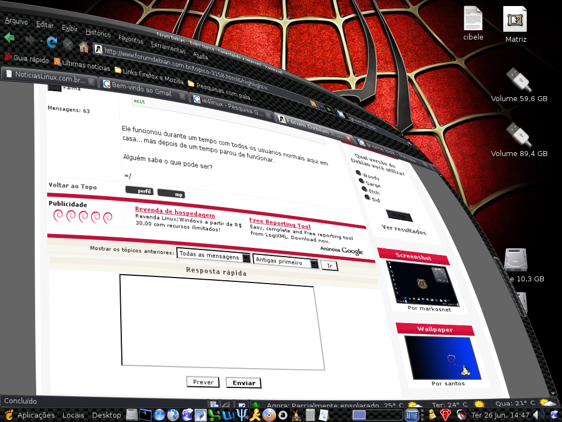The height and width of the screenshot is (422, 562).
Task: Click the volume speaker icon in panel
Action: click(x=539, y=415)
